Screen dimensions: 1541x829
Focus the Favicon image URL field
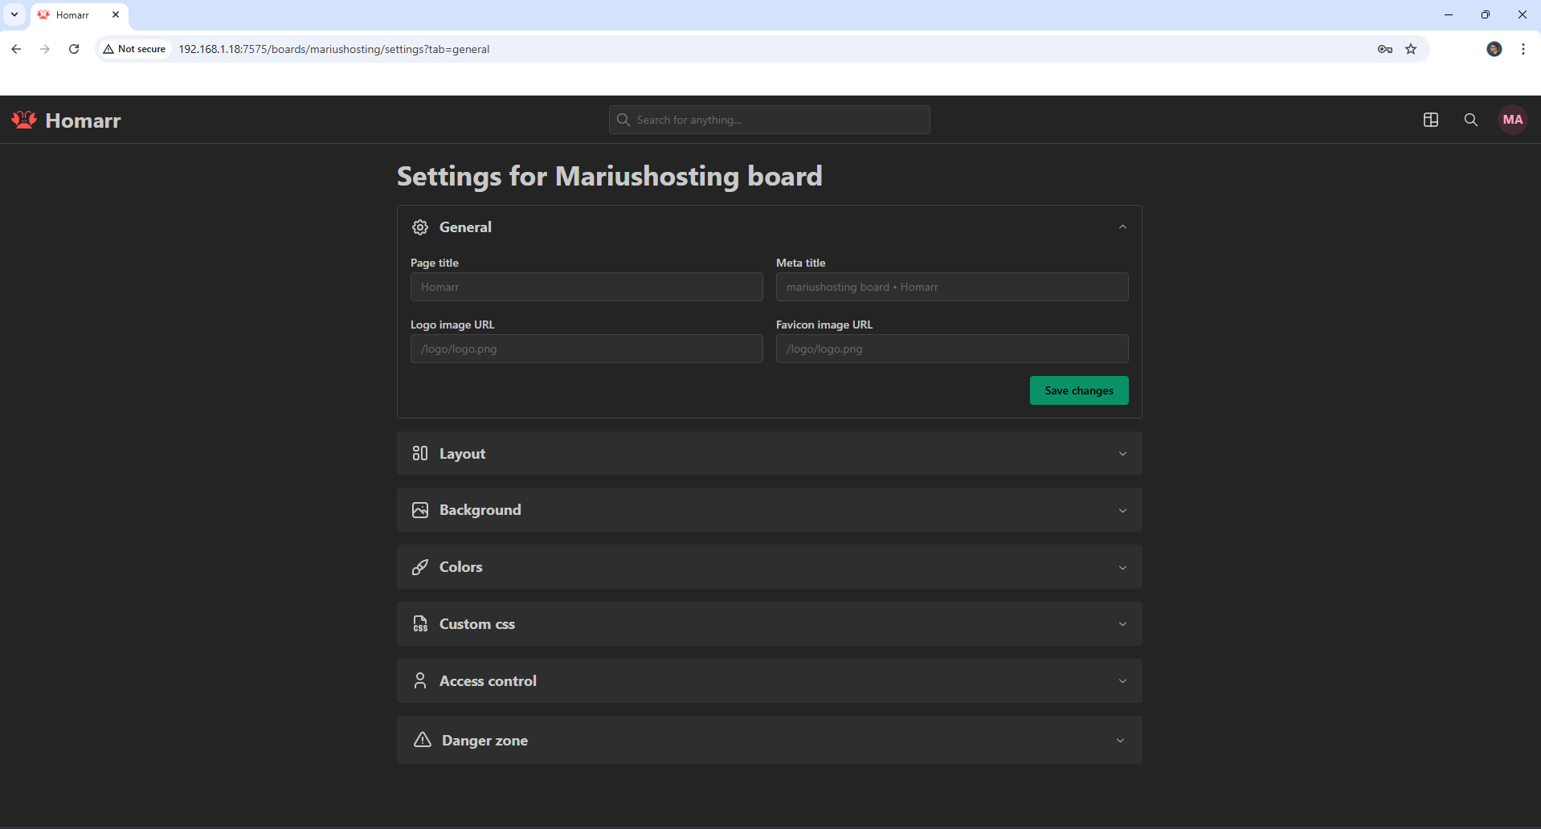pyautogui.click(x=952, y=349)
